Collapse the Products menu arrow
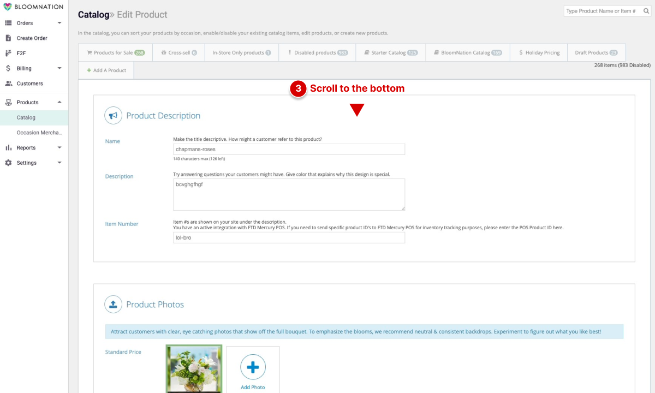This screenshot has height=393, width=655. pos(59,102)
